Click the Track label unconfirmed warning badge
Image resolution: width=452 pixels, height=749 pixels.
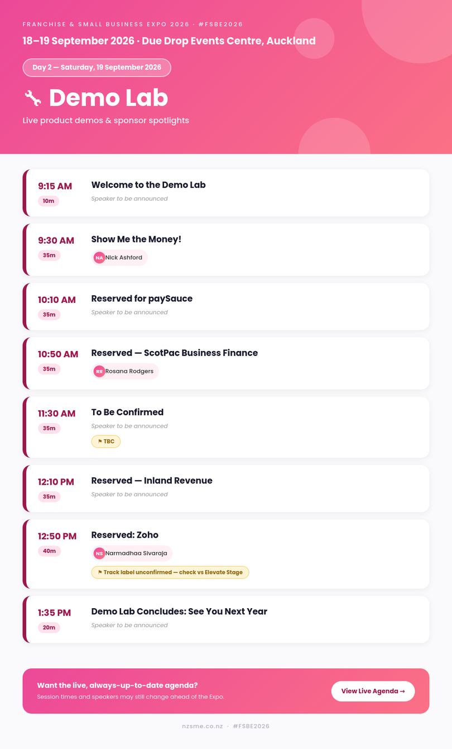point(170,572)
